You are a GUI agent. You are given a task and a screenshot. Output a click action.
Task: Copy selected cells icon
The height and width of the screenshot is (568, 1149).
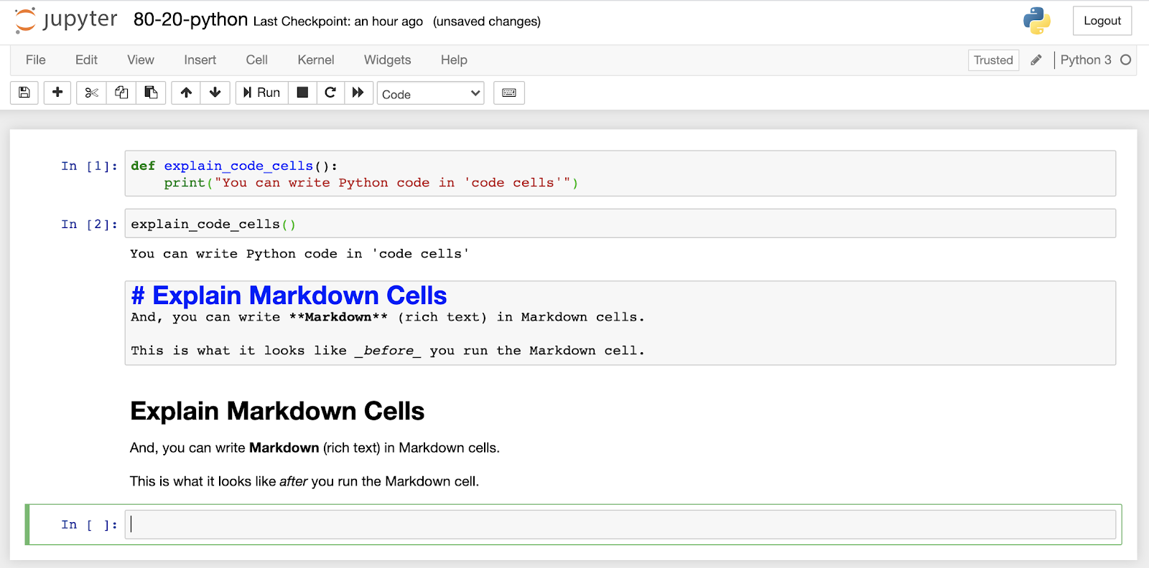tap(121, 93)
